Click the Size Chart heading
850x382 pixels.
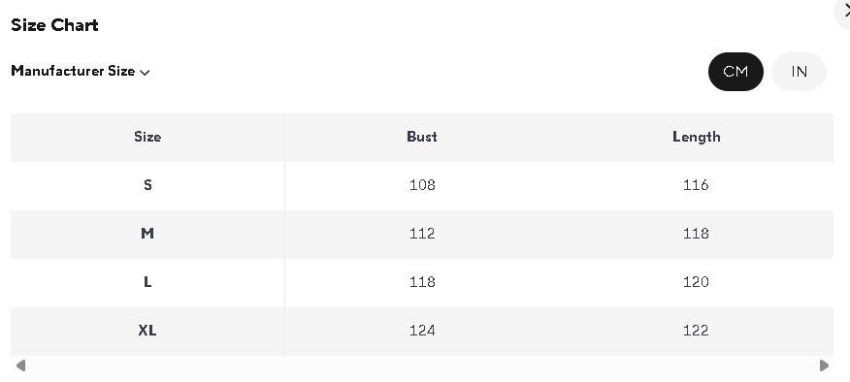[x=54, y=25]
